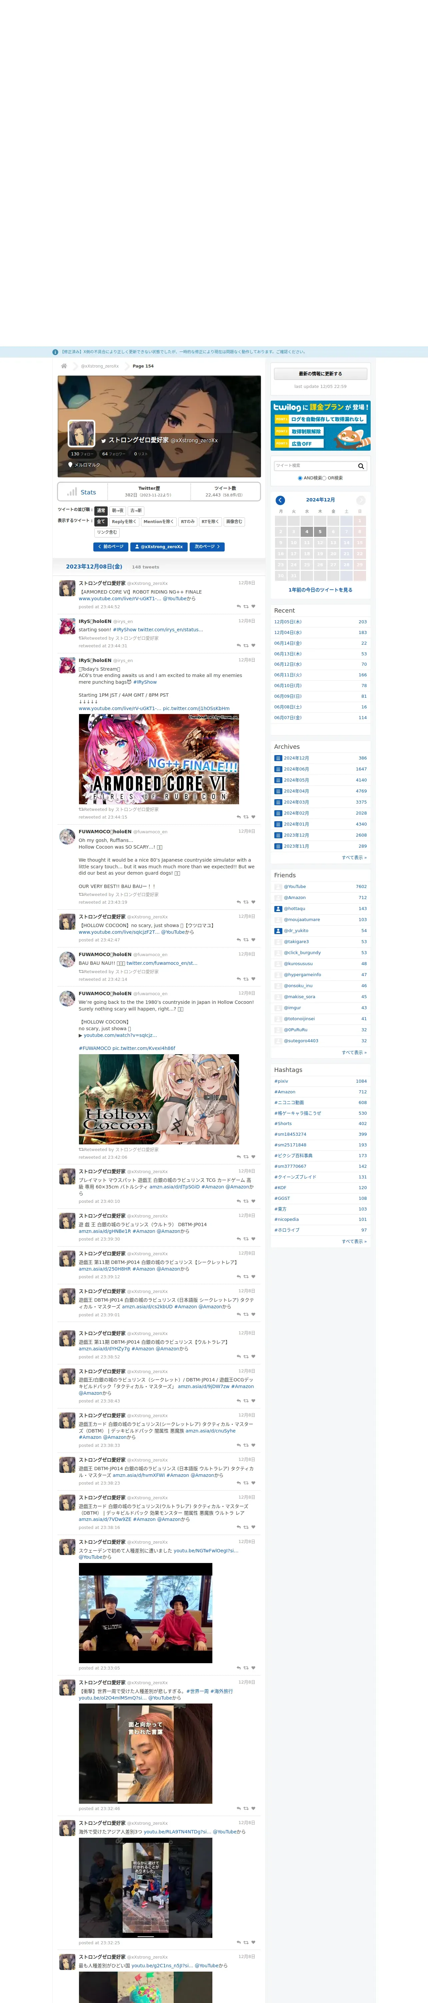
Task: Open hashtag #Shorts
Action: tap(283, 1124)
